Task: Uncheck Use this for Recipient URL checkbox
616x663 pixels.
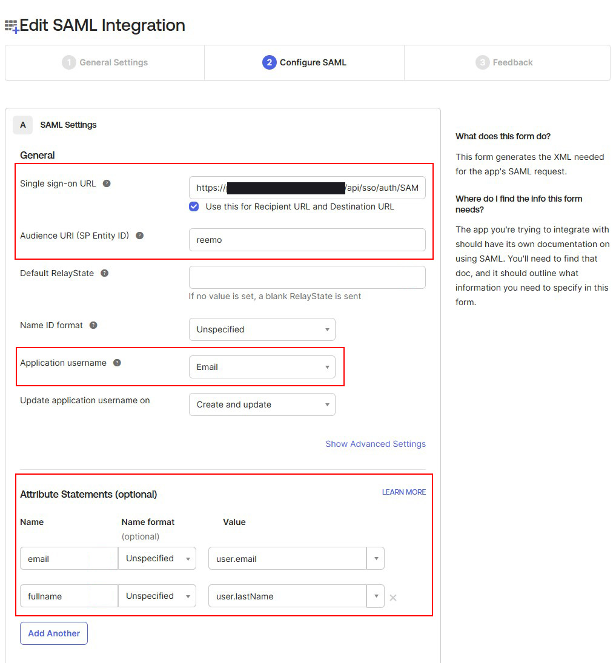Action: (x=194, y=206)
